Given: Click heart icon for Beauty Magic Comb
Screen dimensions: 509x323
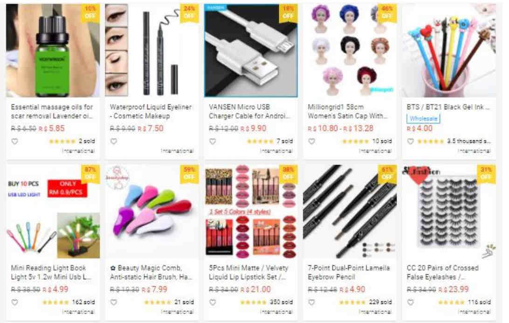Looking at the screenshot, I should (114, 302).
